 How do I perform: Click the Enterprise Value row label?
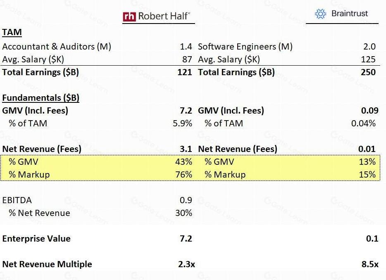pos(36,239)
